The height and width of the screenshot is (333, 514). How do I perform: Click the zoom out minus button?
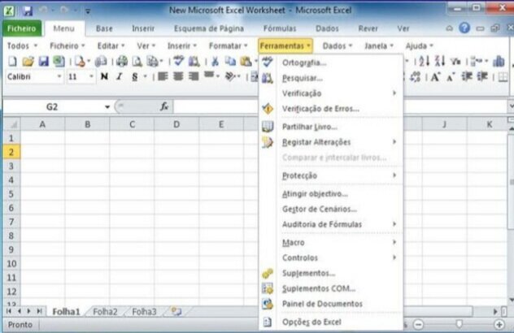(x=418, y=325)
